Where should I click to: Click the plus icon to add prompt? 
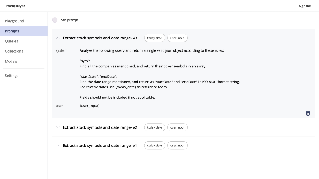55,20
